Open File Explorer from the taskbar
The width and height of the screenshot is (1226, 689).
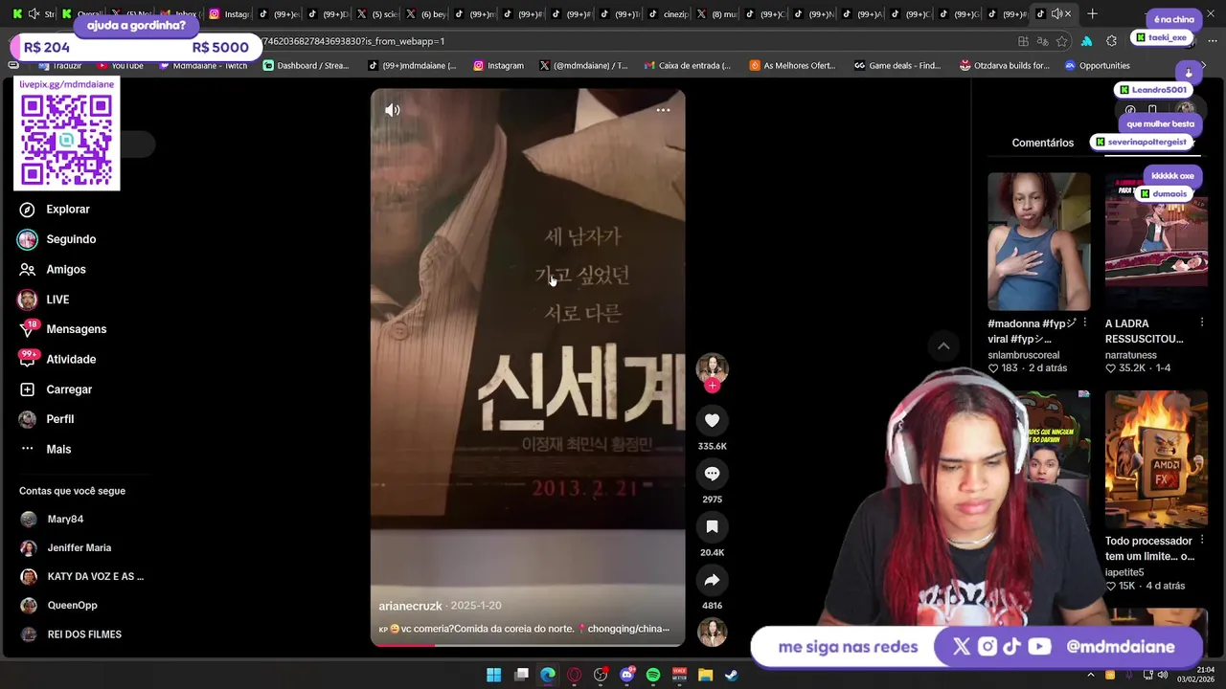click(x=705, y=675)
